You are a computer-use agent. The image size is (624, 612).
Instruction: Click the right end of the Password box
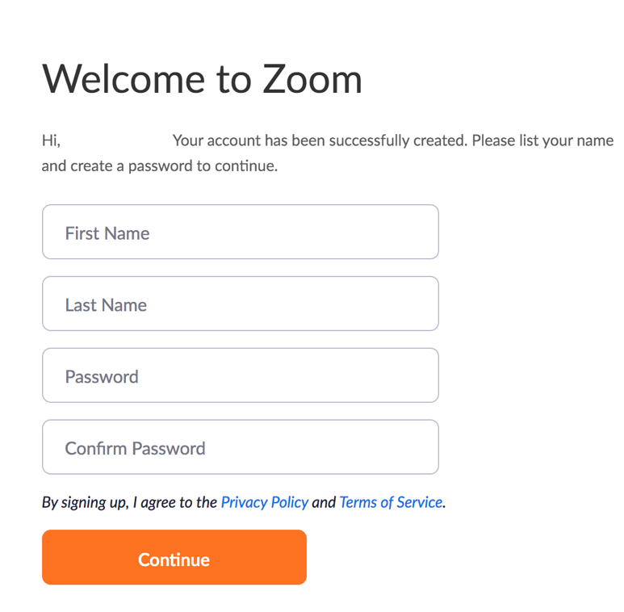point(420,376)
